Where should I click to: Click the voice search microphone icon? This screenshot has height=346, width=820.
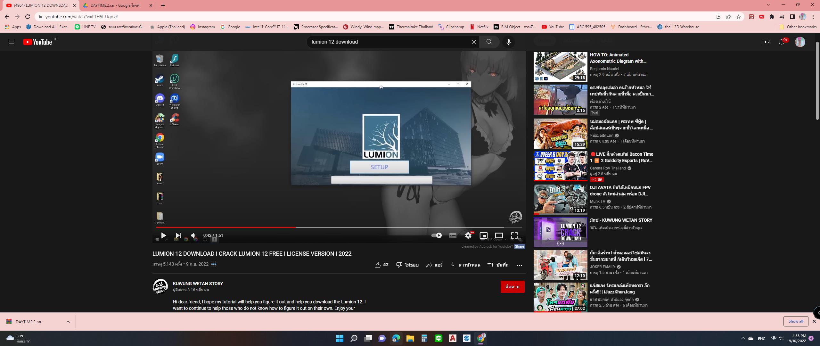pyautogui.click(x=508, y=42)
